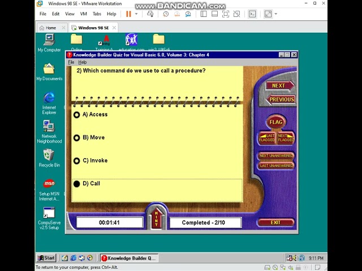Toggle the thumbnail bar icon in VMware
The width and height of the screenshot is (362, 271).
214,14
